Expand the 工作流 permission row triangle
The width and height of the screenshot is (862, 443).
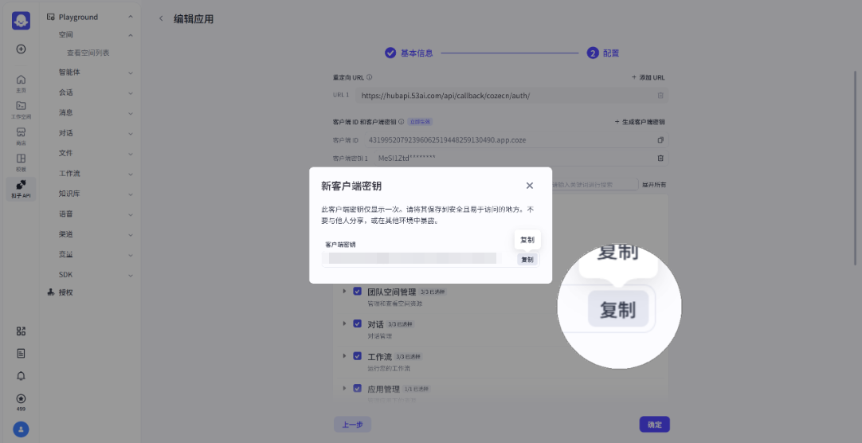345,356
